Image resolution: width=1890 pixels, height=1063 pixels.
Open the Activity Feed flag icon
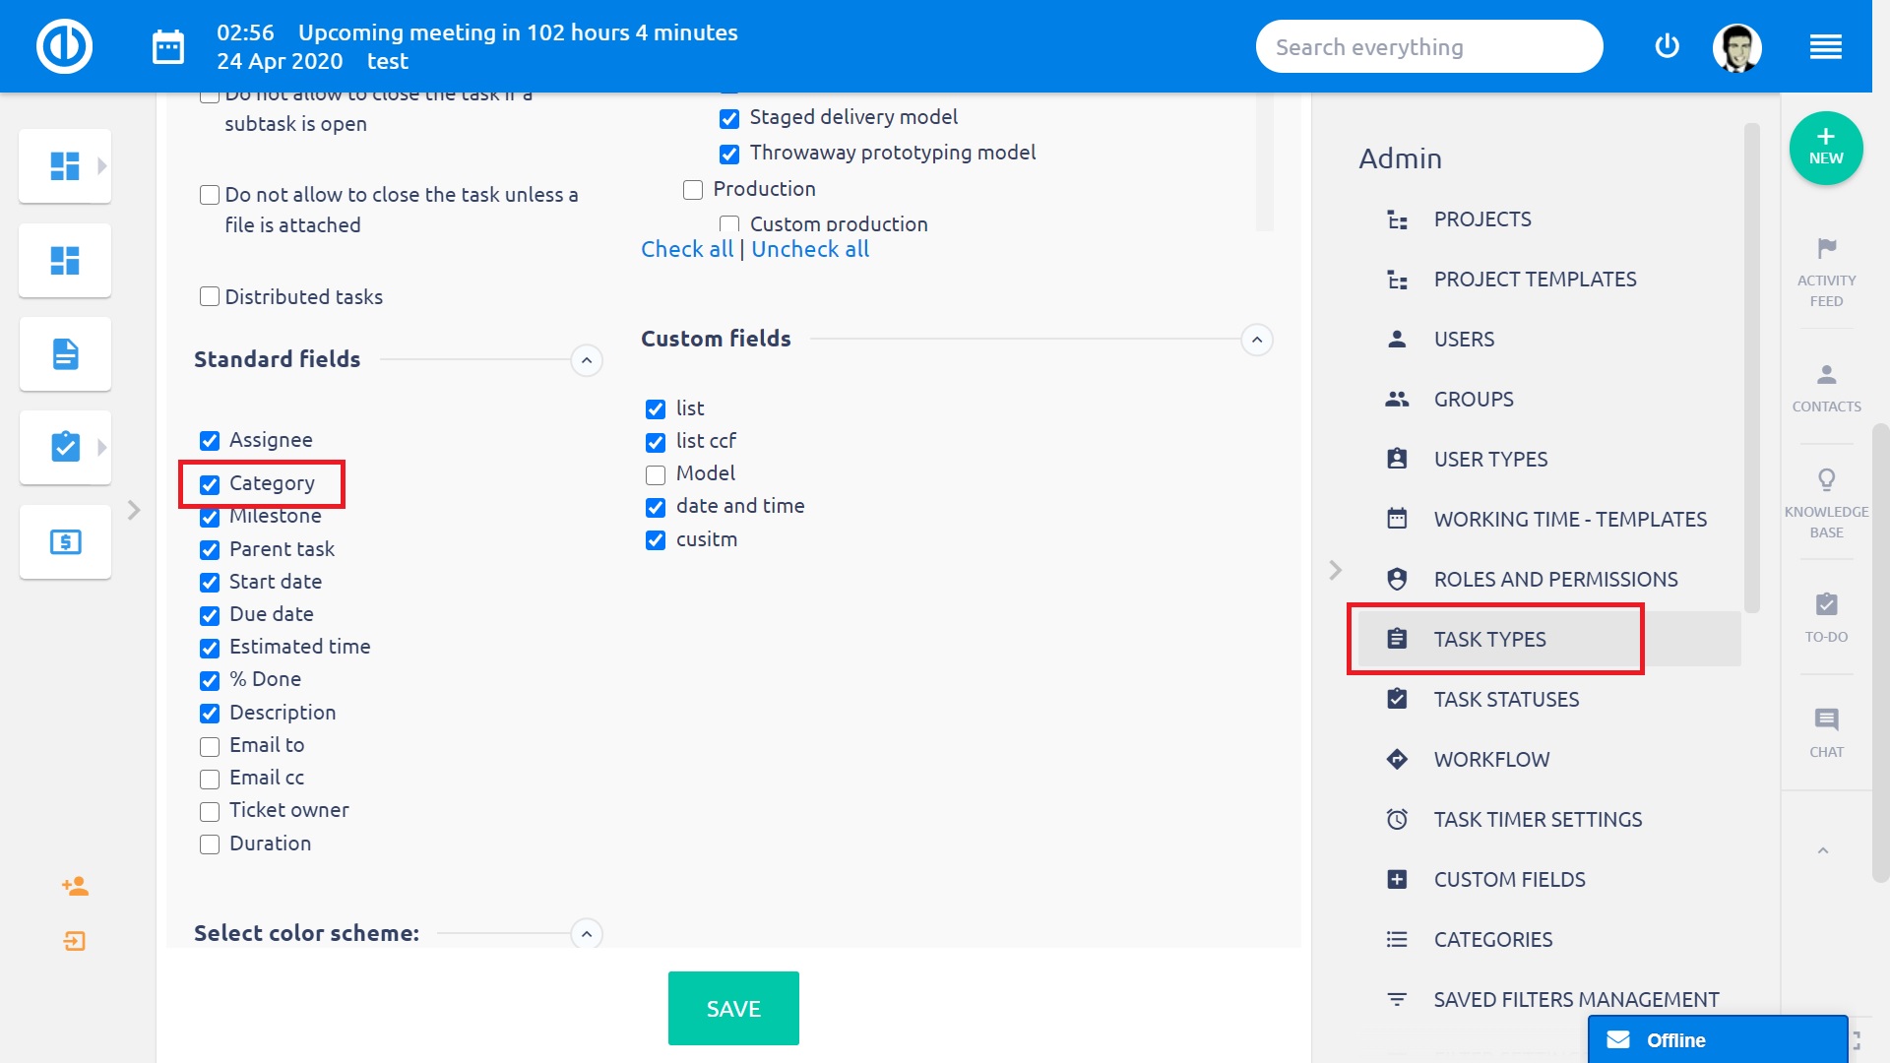coord(1826,248)
